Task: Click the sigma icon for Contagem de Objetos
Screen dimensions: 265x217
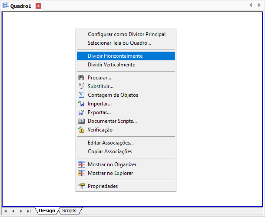Action: click(x=81, y=95)
